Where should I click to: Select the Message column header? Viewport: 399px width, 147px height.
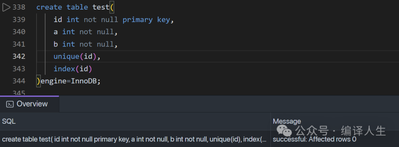(x=287, y=121)
